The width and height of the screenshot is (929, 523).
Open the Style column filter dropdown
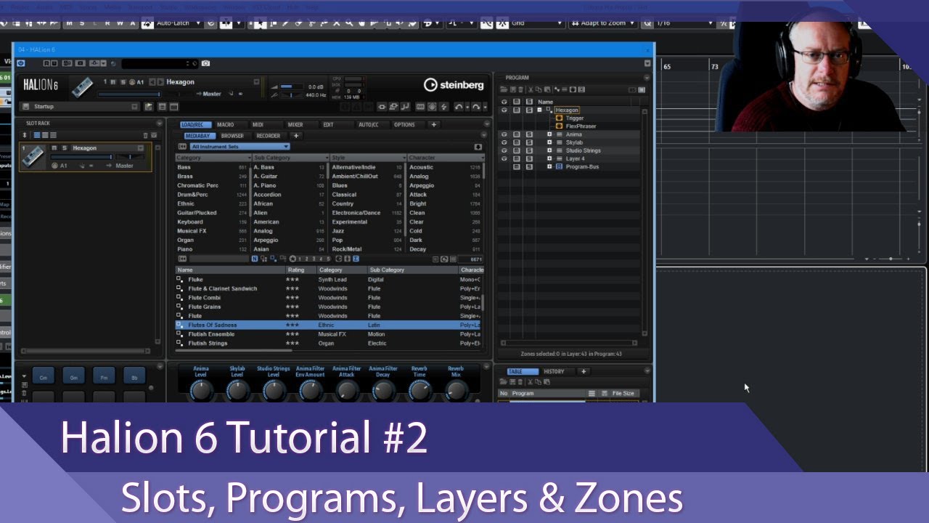coord(404,158)
